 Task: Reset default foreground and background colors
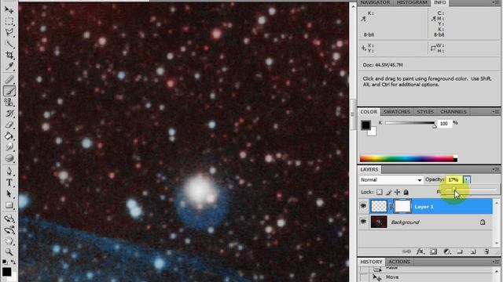pos(5,262)
